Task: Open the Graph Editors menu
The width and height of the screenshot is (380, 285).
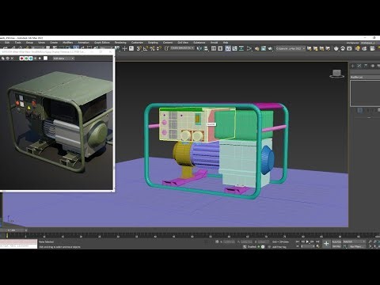Action: pyautogui.click(x=102, y=43)
